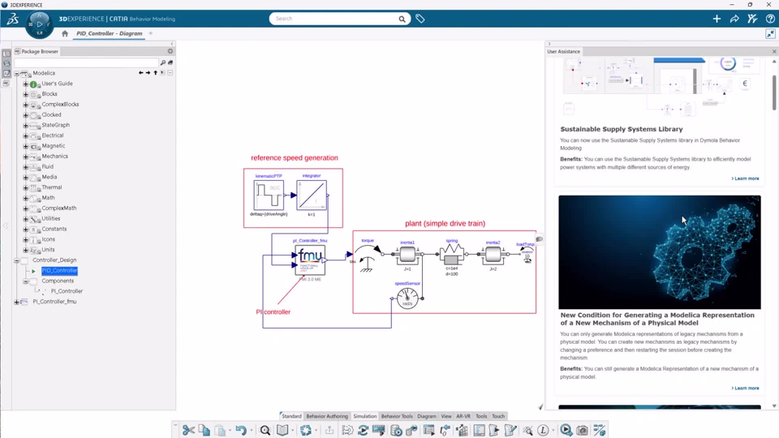Click the circled L icon in toolbar
The height and width of the screenshot is (438, 779).
pyautogui.click(x=543, y=430)
